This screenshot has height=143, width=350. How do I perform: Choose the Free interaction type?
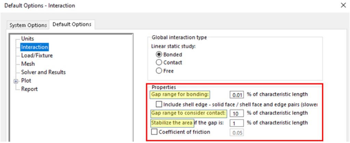click(x=159, y=71)
